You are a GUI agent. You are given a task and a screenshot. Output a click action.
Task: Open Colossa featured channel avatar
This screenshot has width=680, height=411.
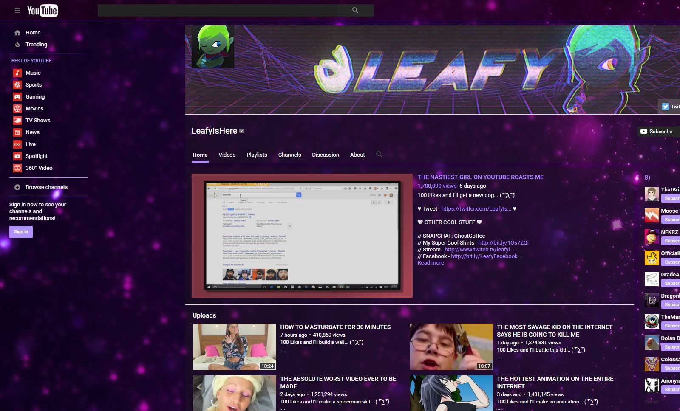652,364
